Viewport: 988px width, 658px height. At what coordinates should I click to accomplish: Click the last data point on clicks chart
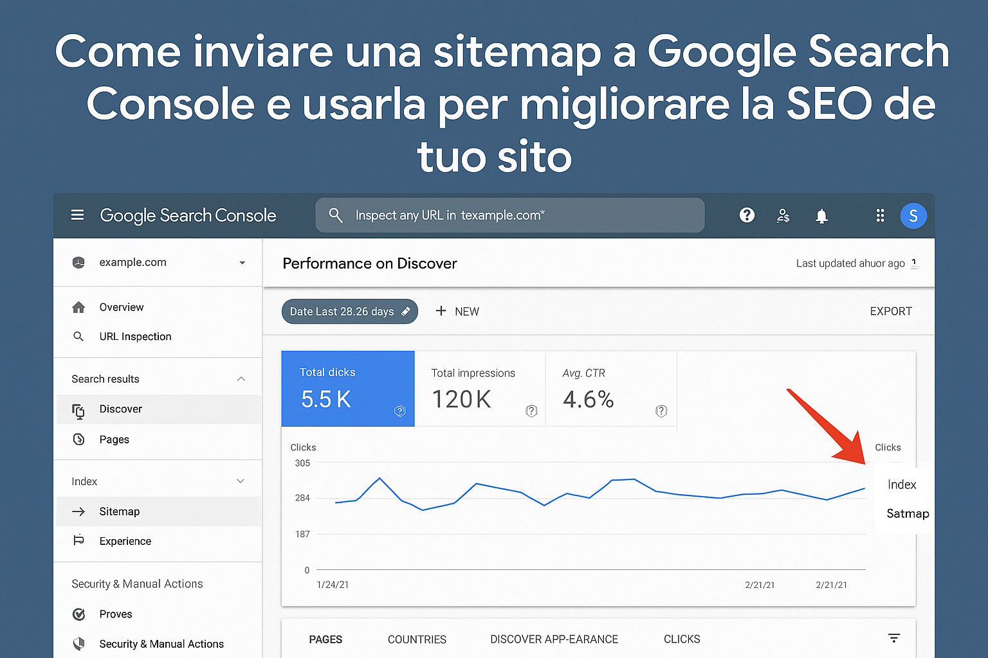[x=864, y=489]
